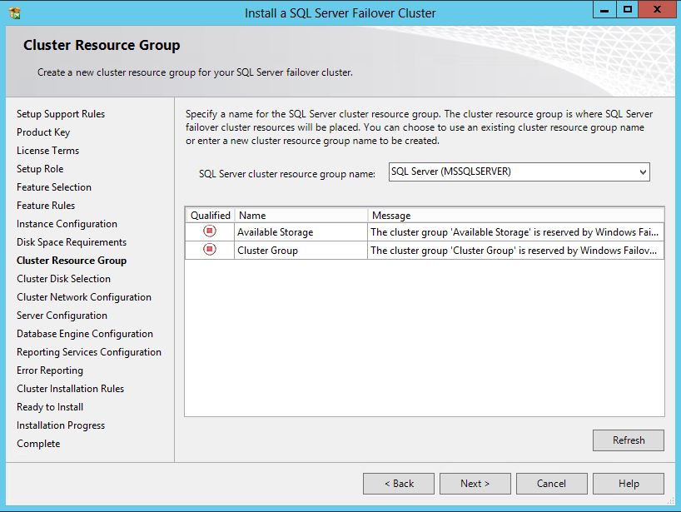This screenshot has height=512, width=681.
Task: Select Feature Rules step
Action: point(46,206)
